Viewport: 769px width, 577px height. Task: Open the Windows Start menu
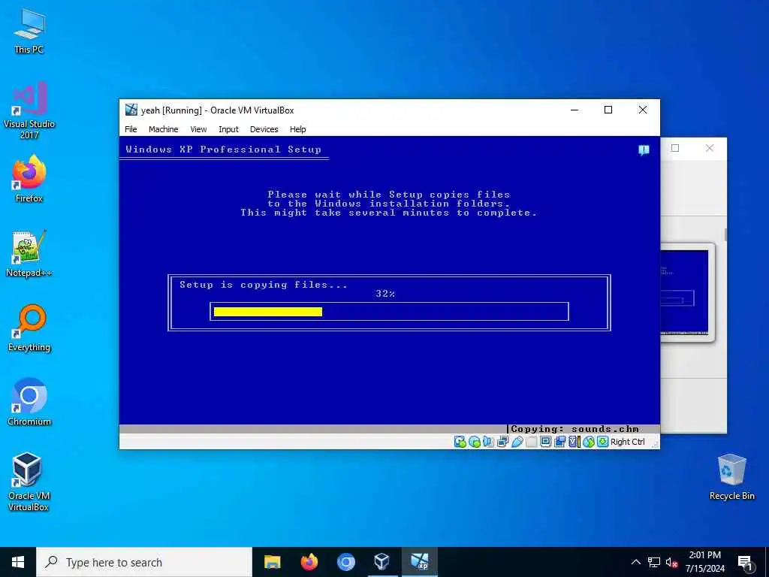[x=18, y=562]
